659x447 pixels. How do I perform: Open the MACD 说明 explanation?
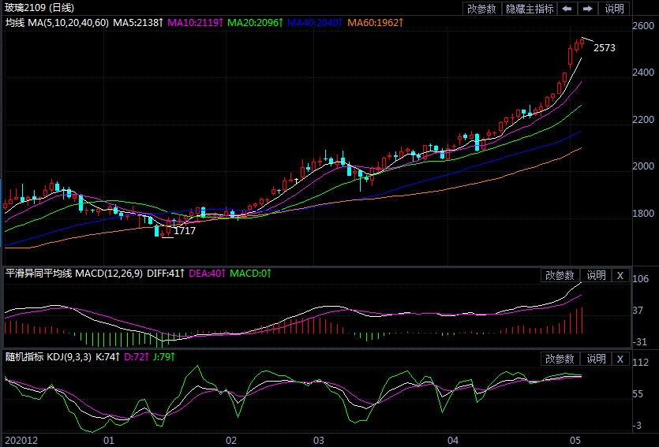coord(596,275)
